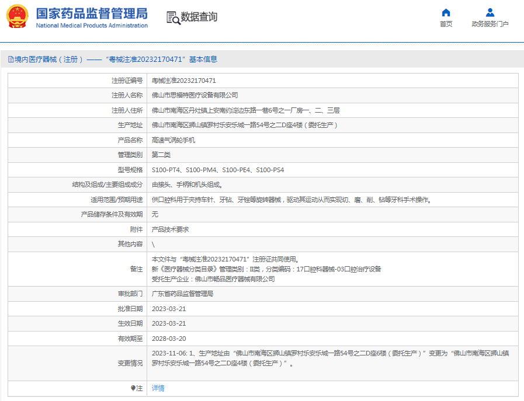Select the 适用范围 description starting 供口腔科用于

pos(292,200)
